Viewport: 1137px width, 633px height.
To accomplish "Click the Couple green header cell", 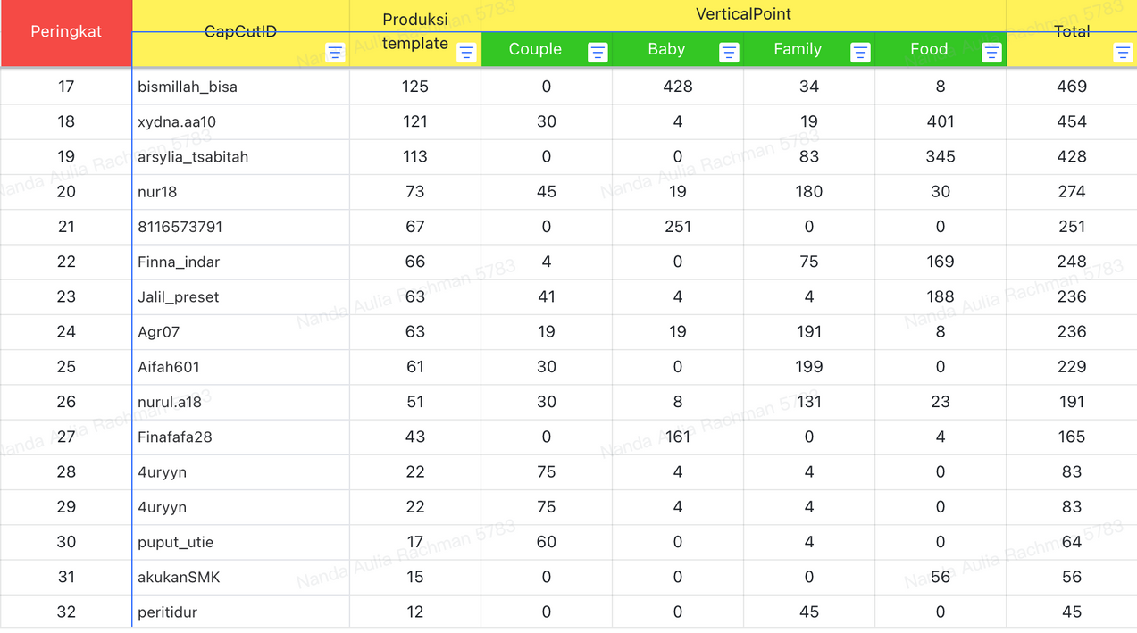I will click(534, 50).
